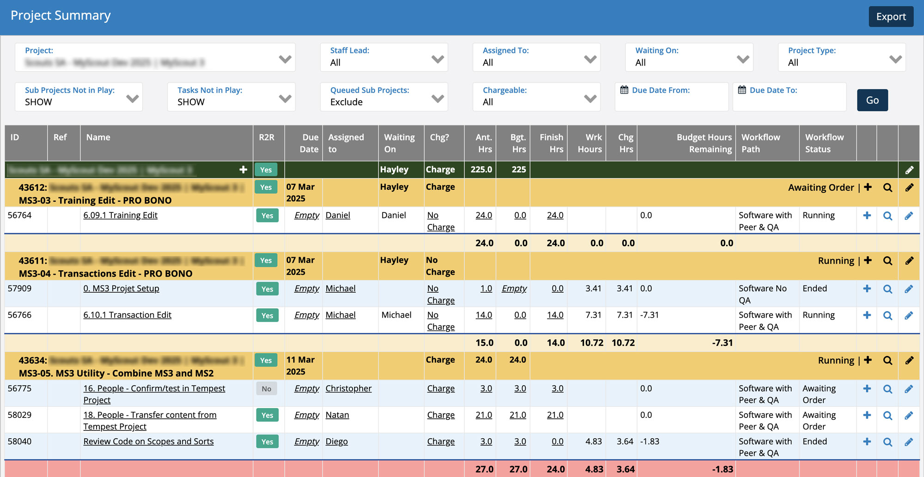The image size is (924, 477).
Task: Click the Due Date To field
Action: click(789, 97)
